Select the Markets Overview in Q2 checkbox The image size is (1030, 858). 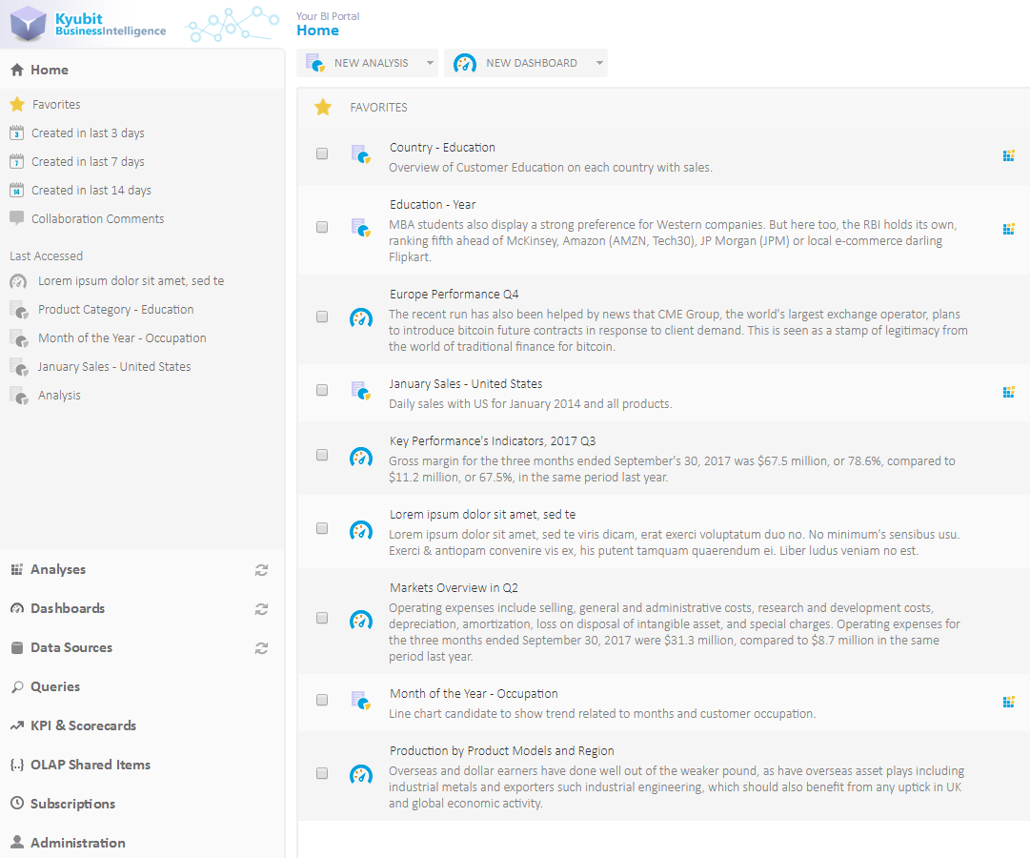[x=322, y=618]
